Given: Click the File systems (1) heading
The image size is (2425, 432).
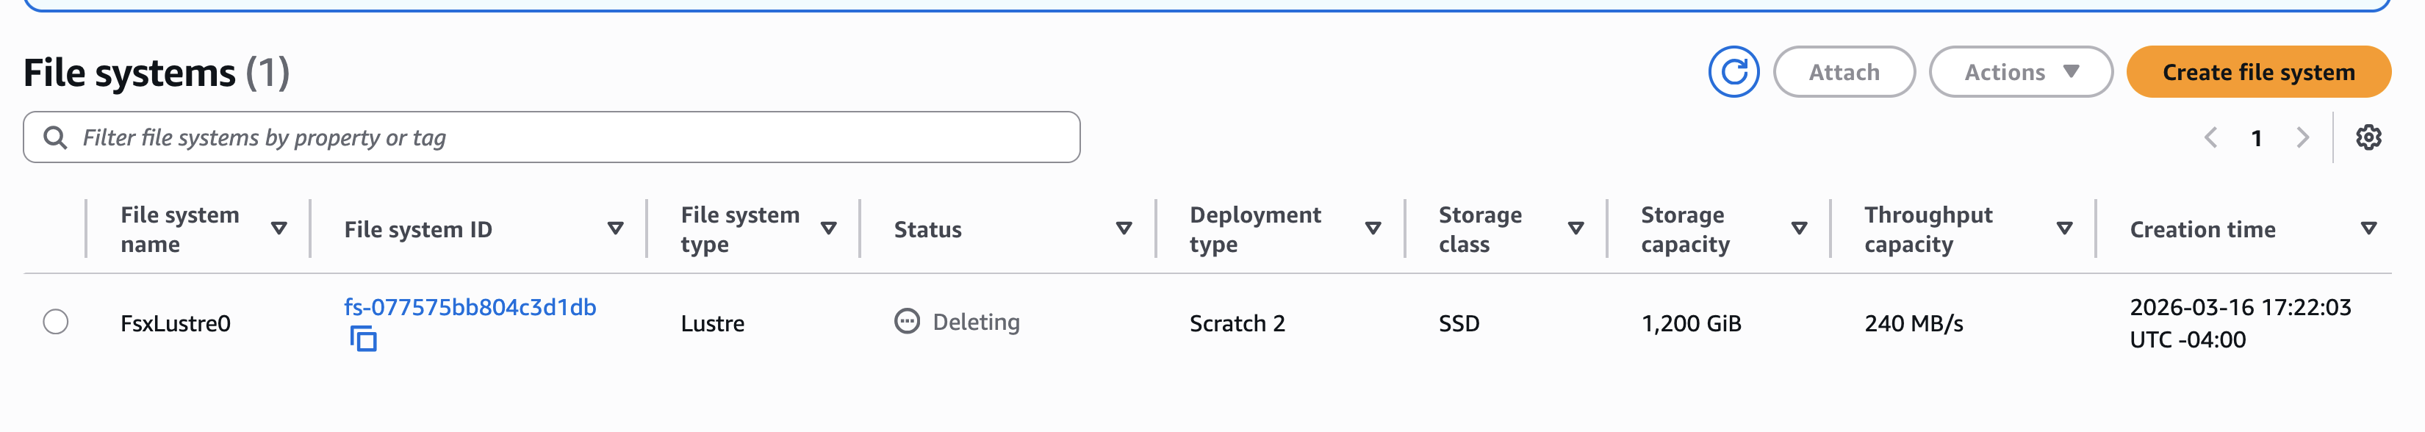Looking at the screenshot, I should point(157,73).
